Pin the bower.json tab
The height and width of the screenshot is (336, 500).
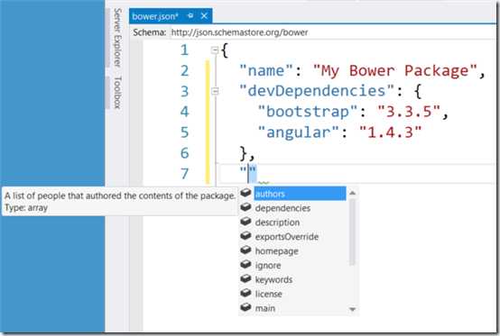coord(190,15)
